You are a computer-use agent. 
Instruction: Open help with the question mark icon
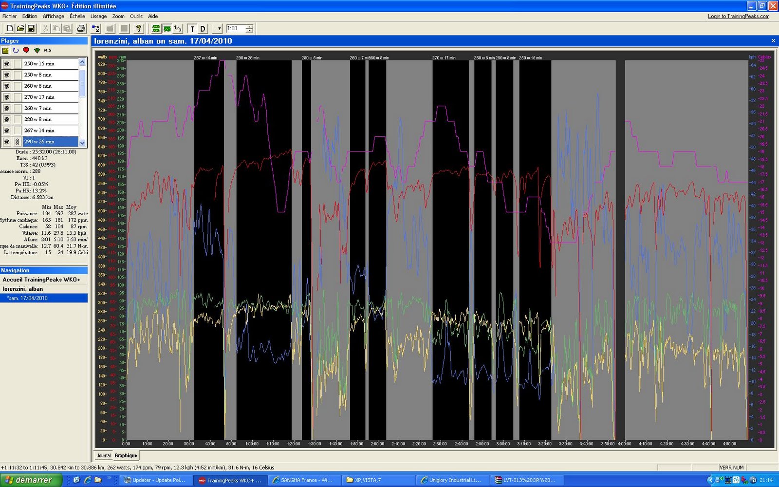point(138,29)
